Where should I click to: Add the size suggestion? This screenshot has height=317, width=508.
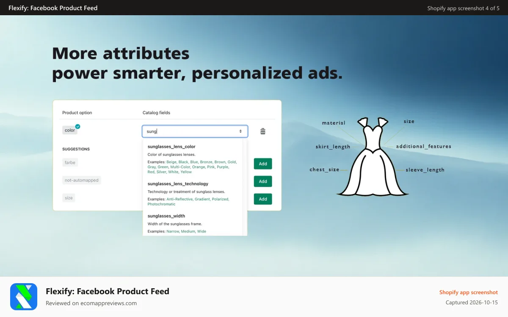[x=263, y=199]
